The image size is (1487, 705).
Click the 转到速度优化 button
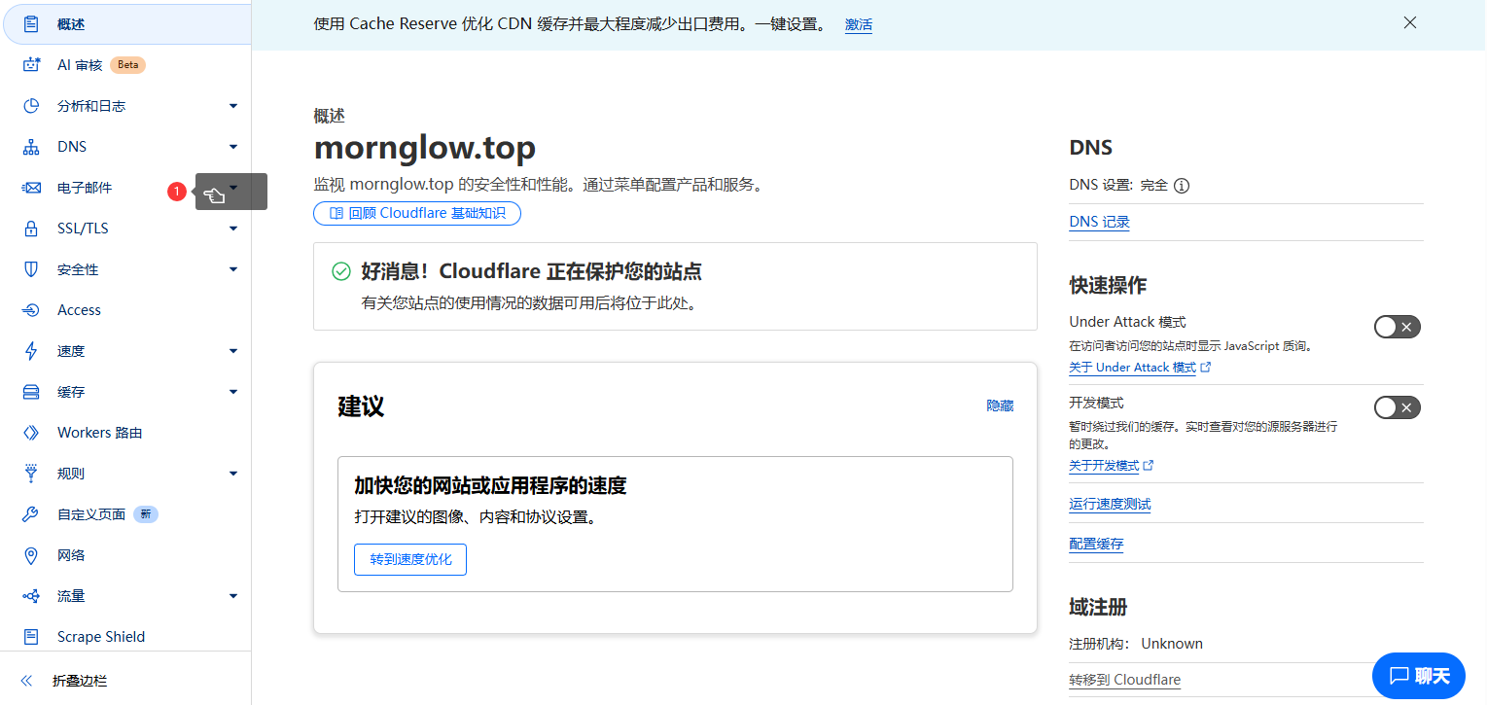tap(409, 559)
